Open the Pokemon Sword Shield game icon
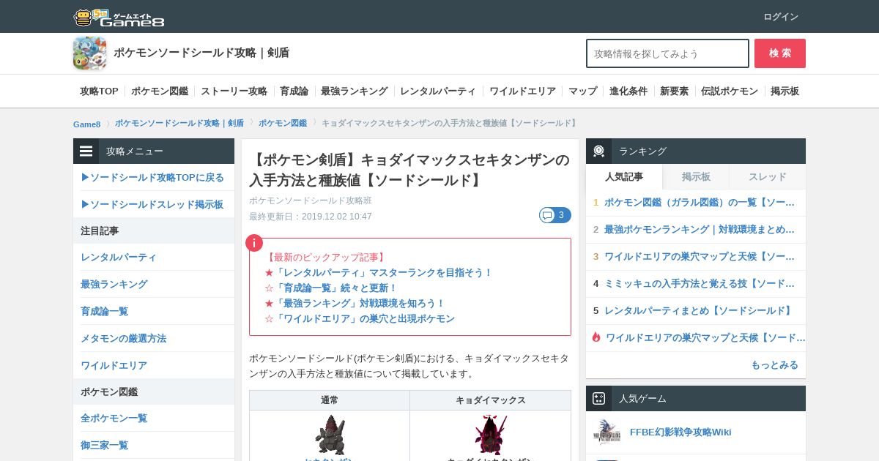Viewport: 879px width, 461px height. pos(89,53)
